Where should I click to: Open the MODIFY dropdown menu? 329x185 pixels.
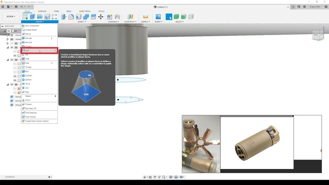click(x=82, y=22)
